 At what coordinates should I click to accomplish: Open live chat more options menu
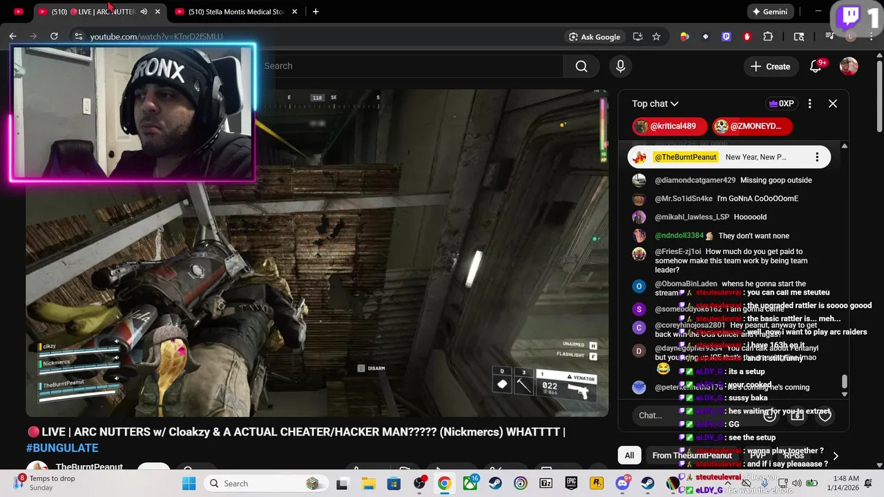pos(810,104)
